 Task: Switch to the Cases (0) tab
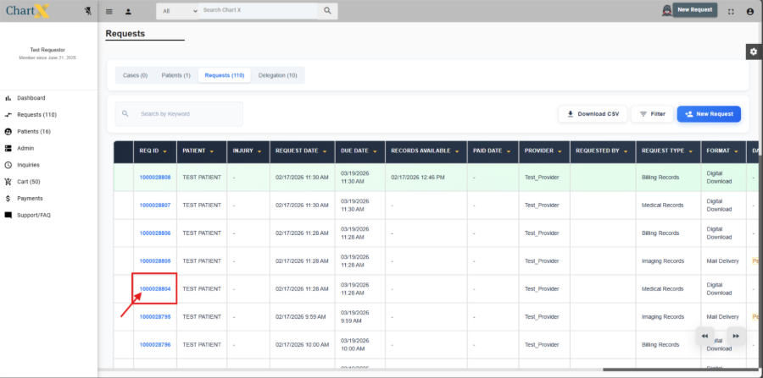136,76
